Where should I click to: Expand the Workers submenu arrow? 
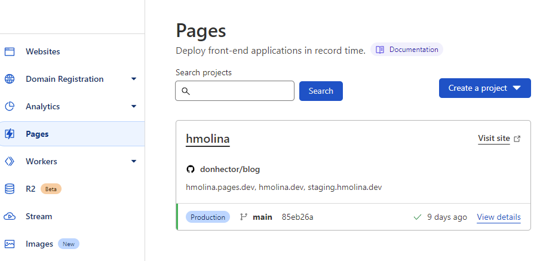click(134, 161)
